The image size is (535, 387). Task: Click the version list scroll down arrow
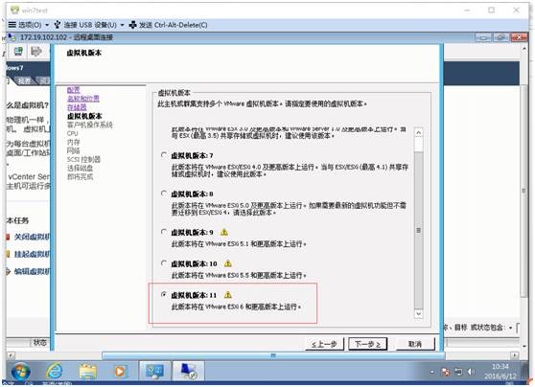[419, 313]
